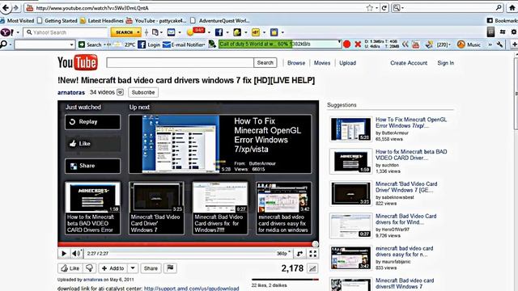Click Share in the end screen panel
518x291 pixels.
coord(92,166)
